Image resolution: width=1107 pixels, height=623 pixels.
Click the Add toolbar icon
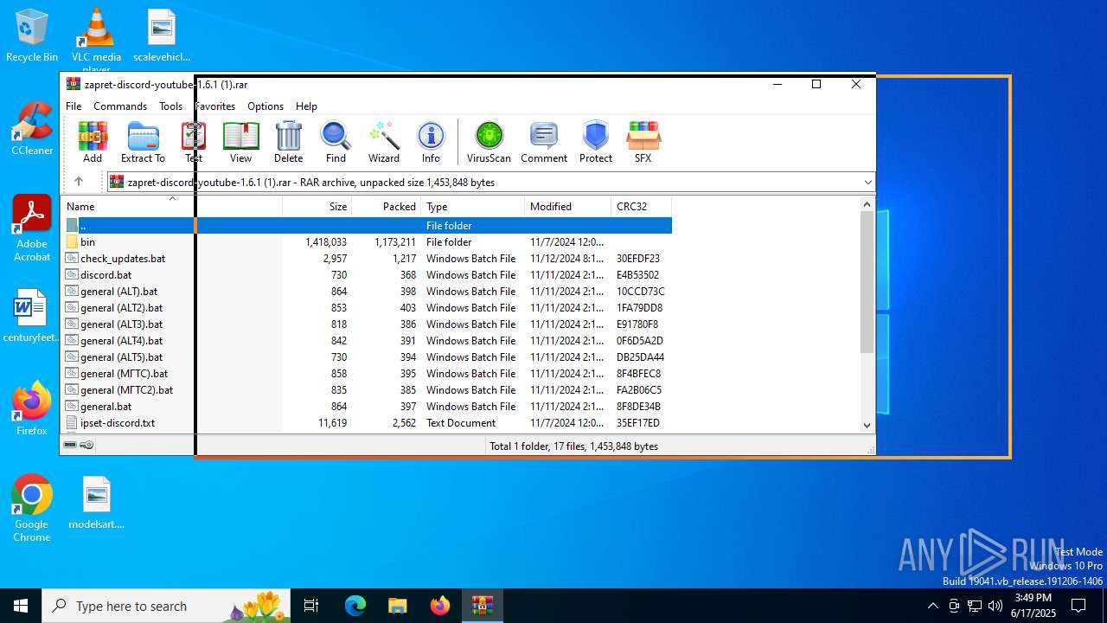93,141
